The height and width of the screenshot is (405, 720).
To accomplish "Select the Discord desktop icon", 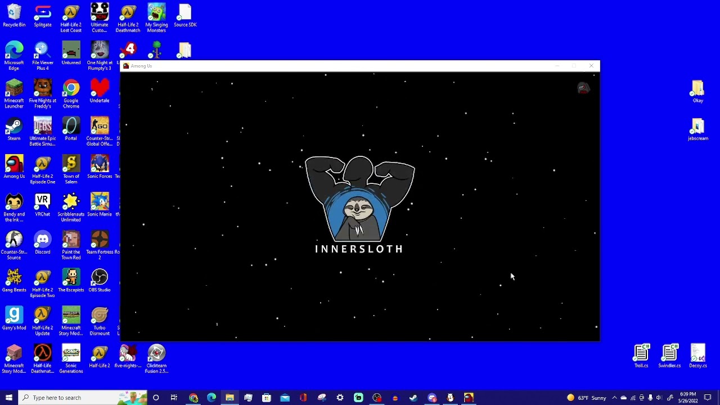I will [x=43, y=243].
